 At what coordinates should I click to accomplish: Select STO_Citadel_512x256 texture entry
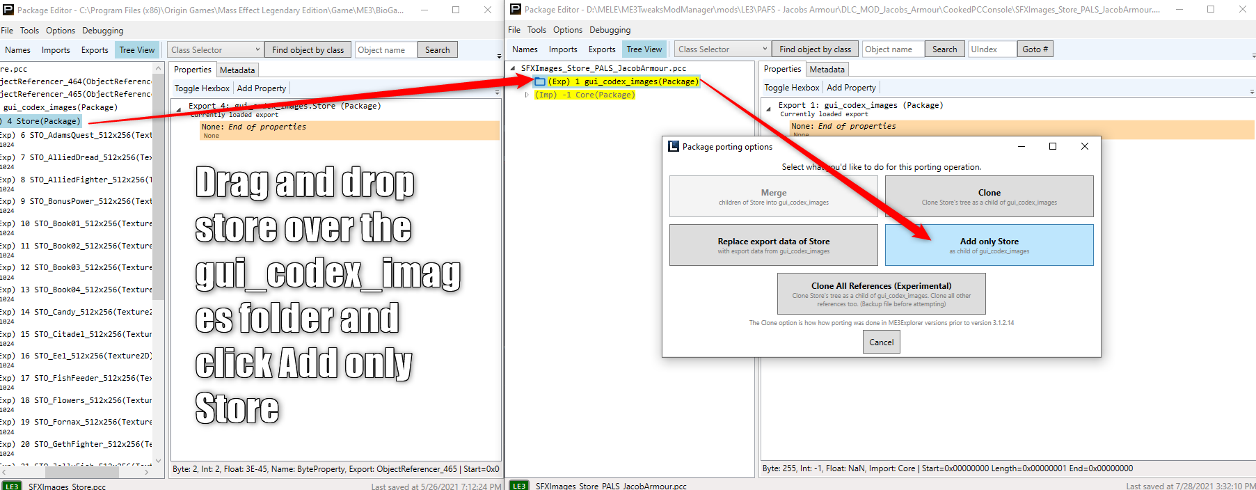pyautogui.click(x=77, y=334)
